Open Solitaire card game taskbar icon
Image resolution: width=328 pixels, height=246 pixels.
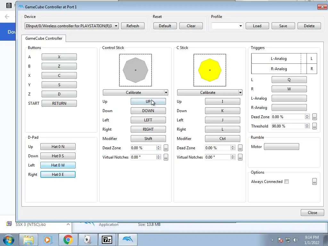(x=87, y=240)
